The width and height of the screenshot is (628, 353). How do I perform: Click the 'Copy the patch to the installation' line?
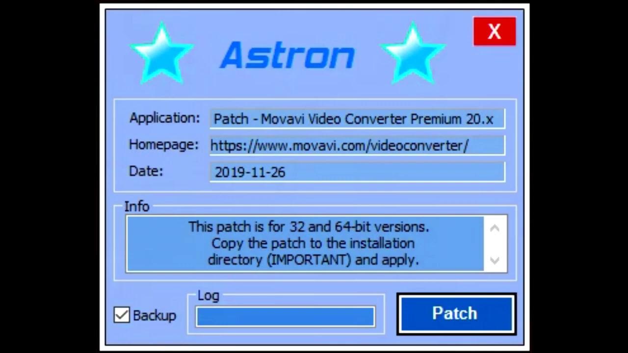coord(313,243)
